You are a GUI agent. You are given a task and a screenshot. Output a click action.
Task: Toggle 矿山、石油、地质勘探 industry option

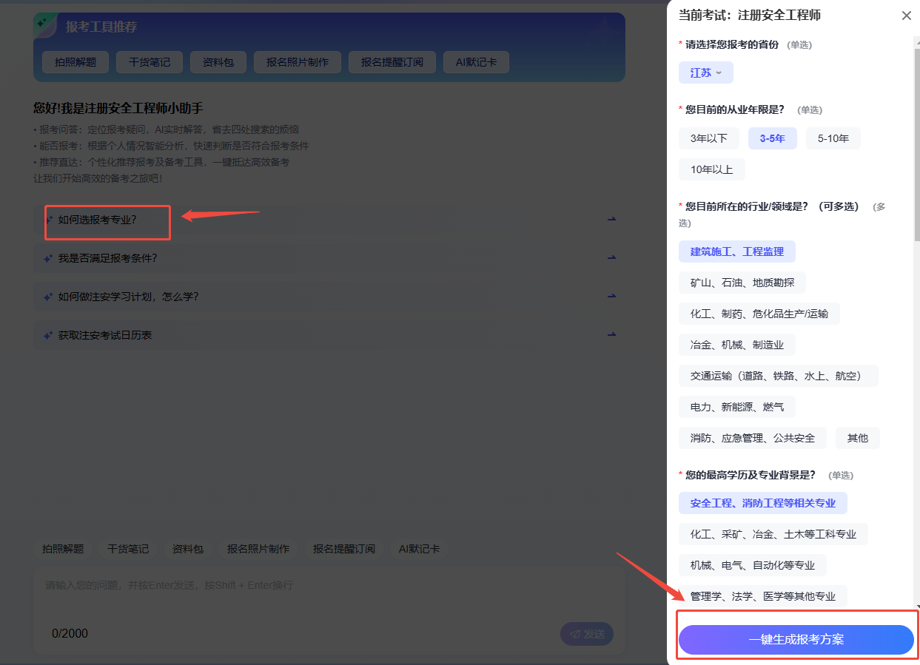coord(742,283)
